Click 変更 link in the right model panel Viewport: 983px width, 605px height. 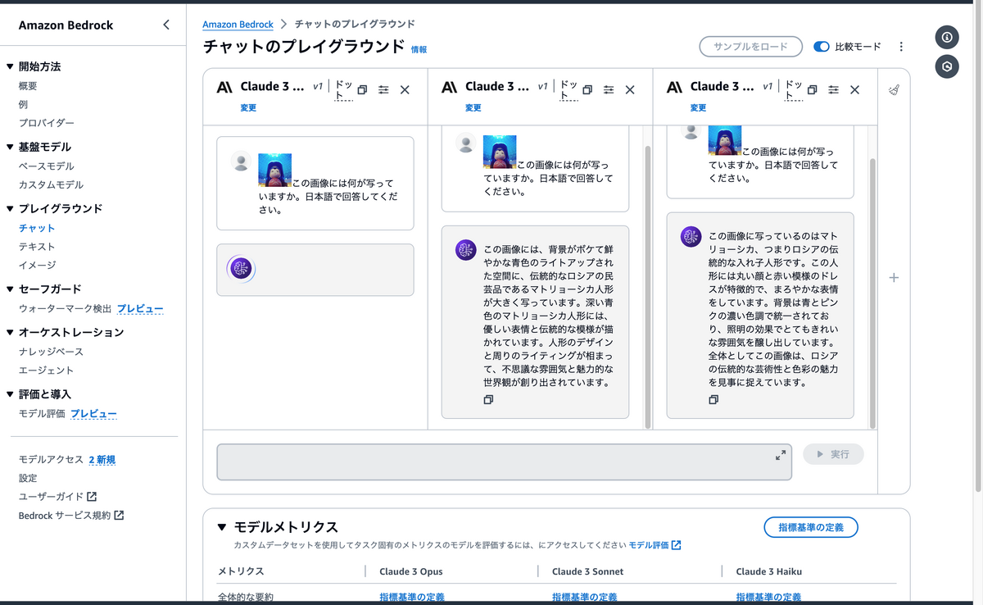(698, 108)
